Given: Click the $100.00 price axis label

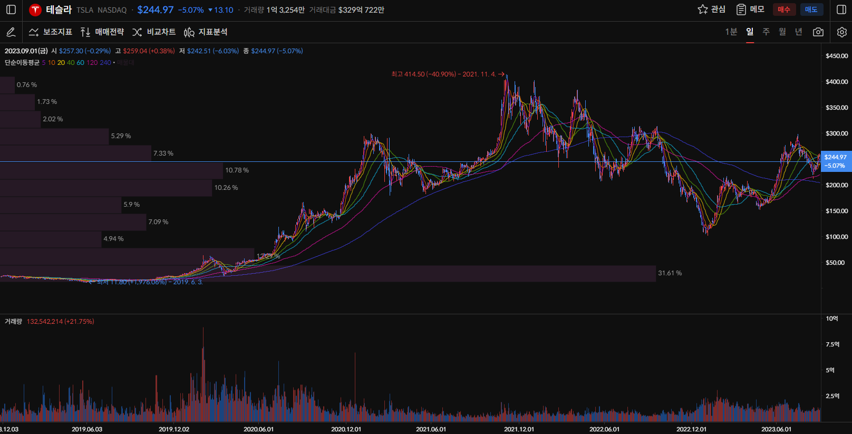Looking at the screenshot, I should click(837, 237).
